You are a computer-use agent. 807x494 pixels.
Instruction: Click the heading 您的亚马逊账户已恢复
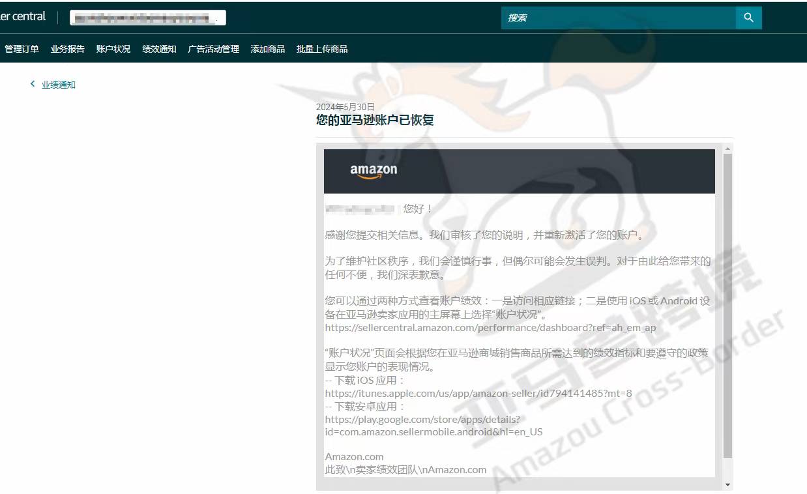click(x=375, y=120)
